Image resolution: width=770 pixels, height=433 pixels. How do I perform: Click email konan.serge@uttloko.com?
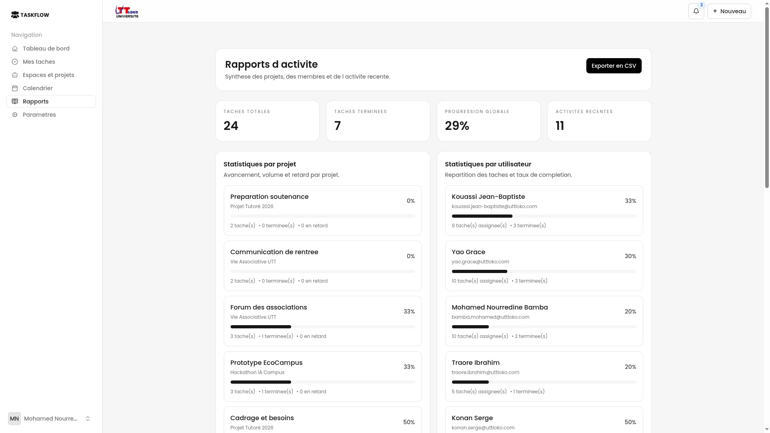(x=483, y=428)
